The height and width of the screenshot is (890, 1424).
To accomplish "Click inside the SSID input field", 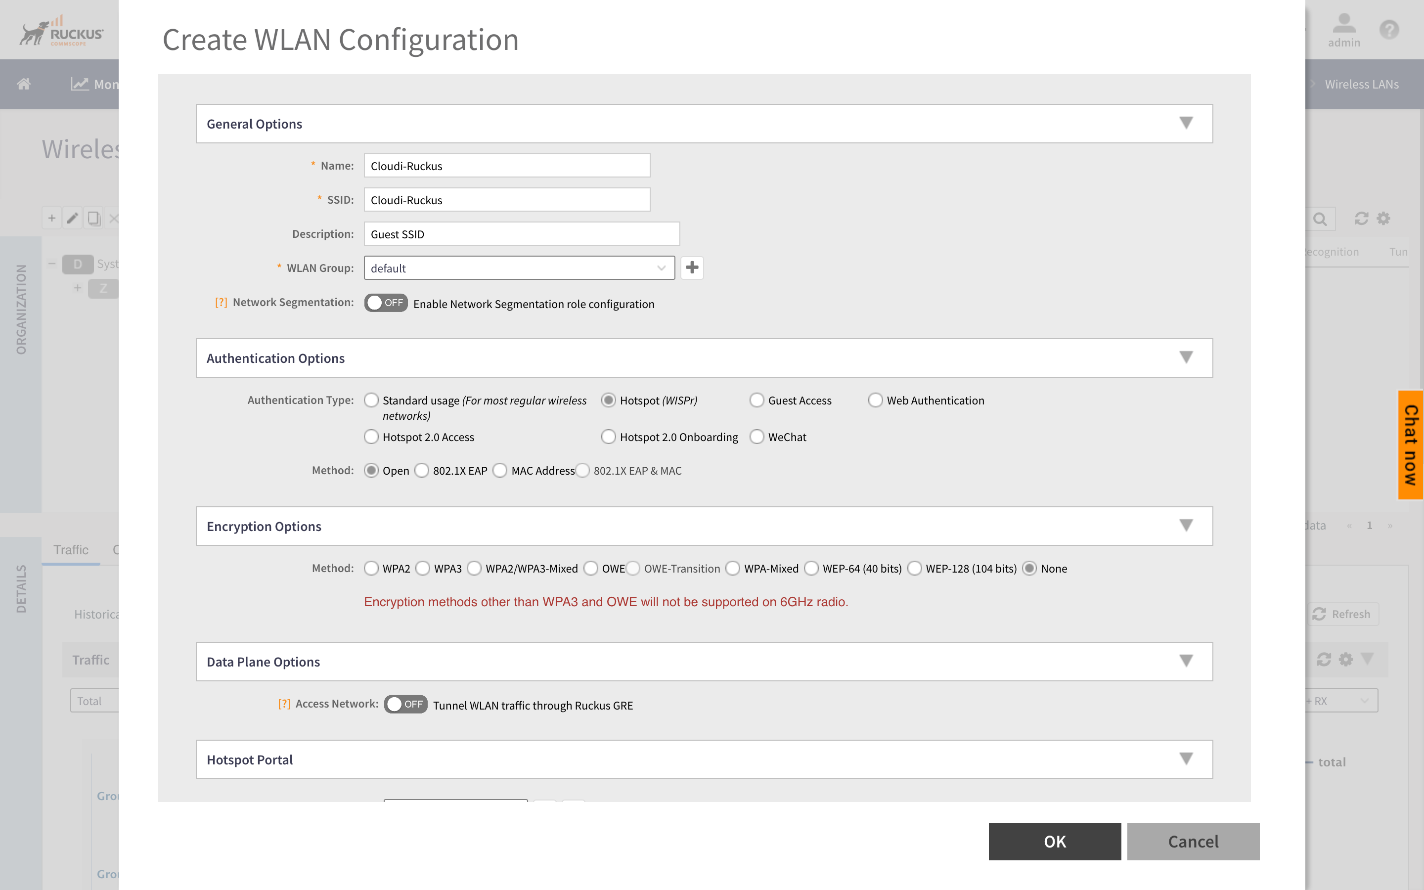I will 507,200.
